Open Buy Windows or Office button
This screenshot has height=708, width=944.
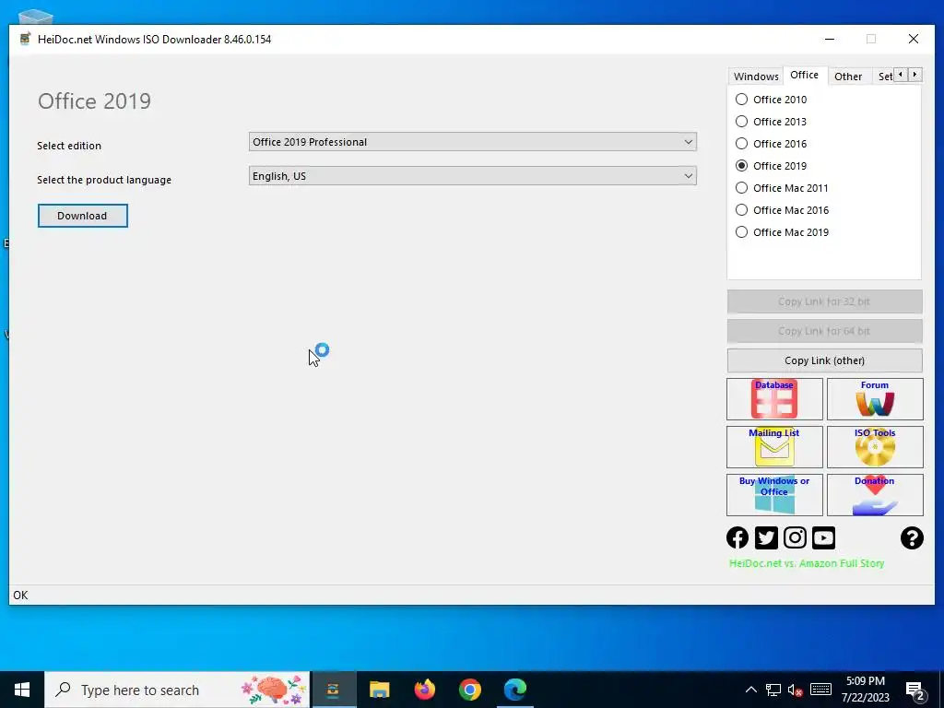click(x=774, y=495)
